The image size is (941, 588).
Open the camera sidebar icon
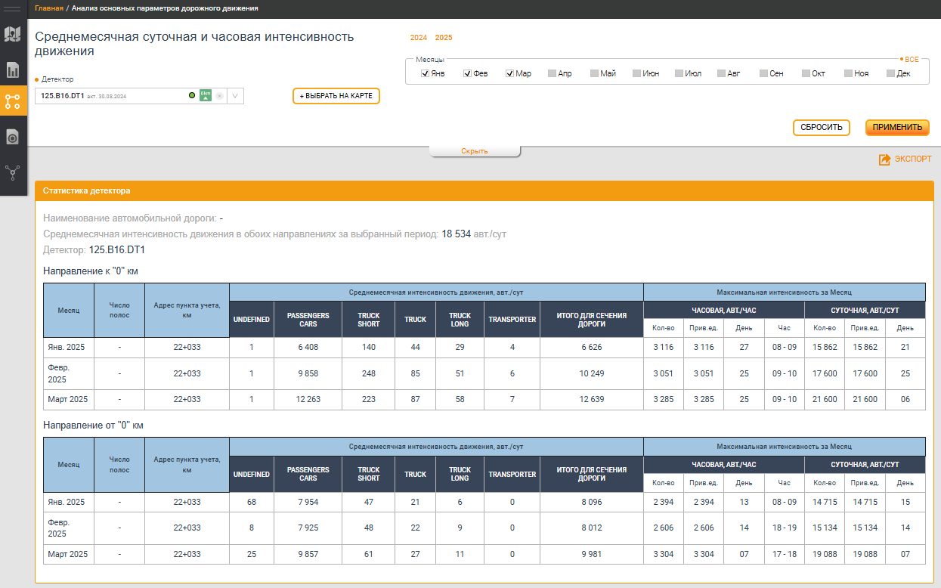point(12,137)
